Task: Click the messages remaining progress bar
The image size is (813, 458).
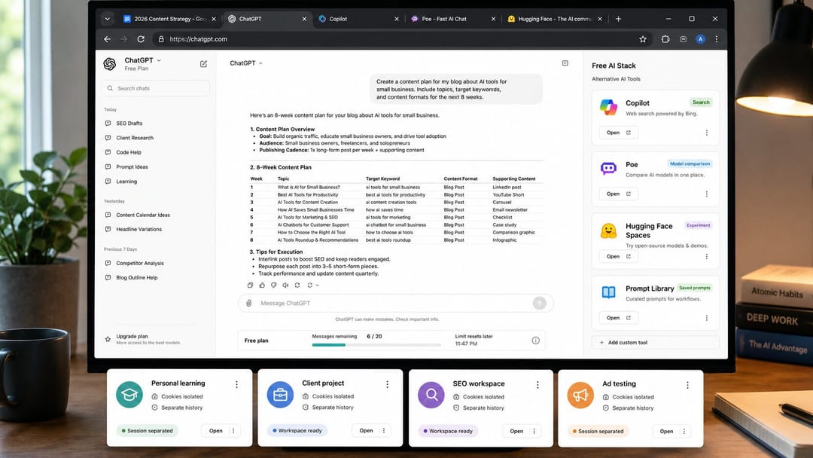Action: click(x=376, y=345)
